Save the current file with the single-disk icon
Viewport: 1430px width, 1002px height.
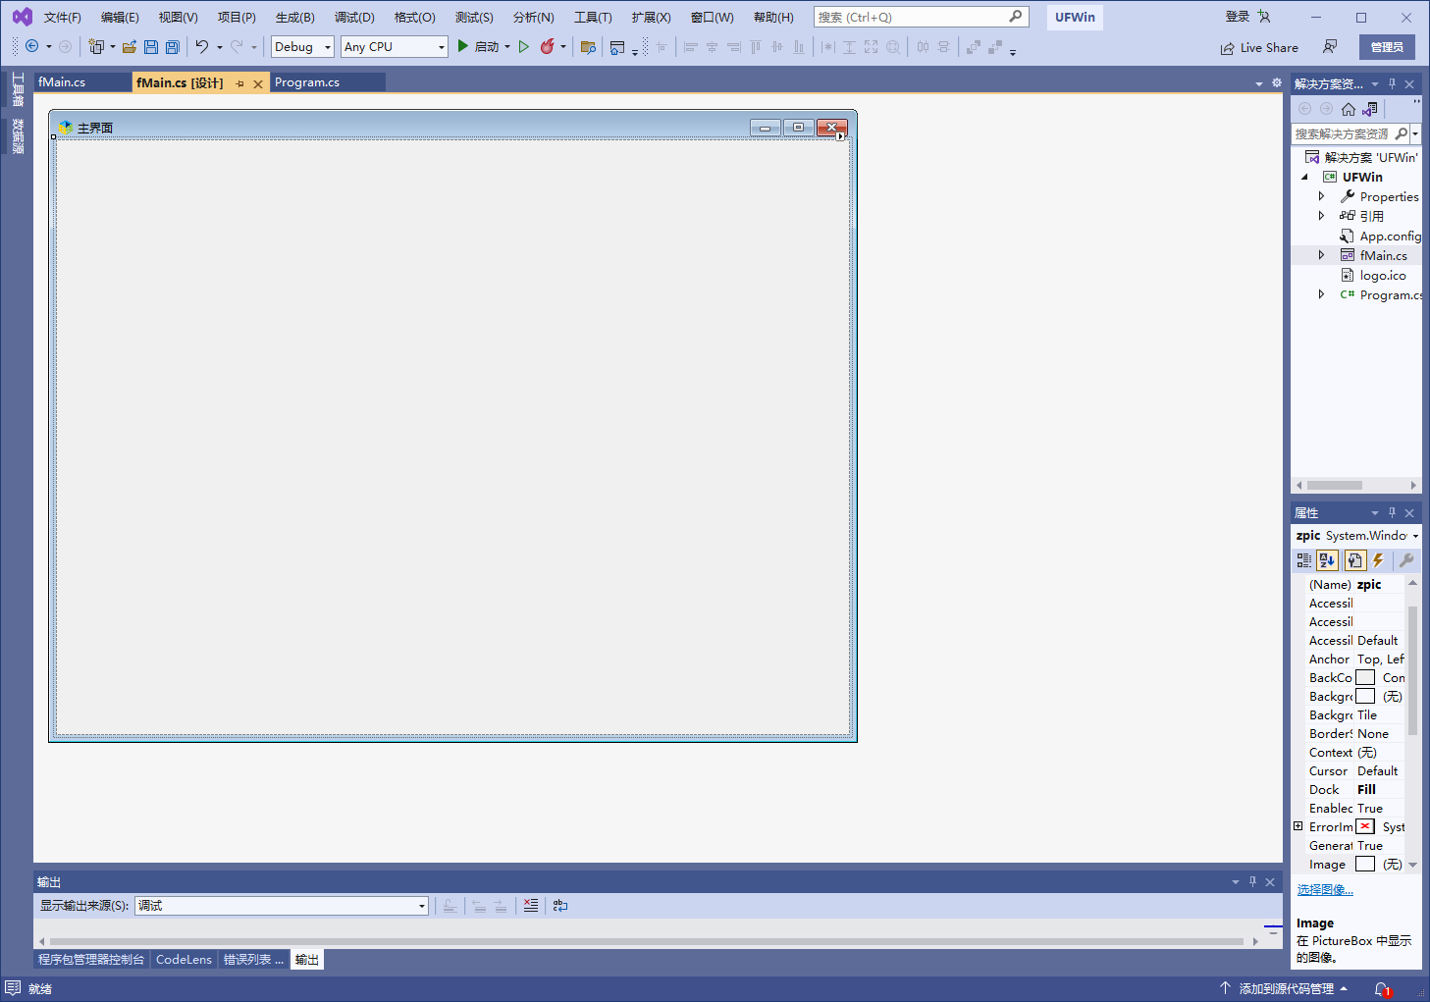point(151,46)
